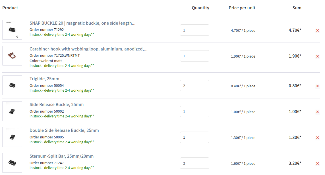Viewport: 325px width, 175px height.
Task: Remove Sternum-Split Bar from cart
Action: coord(317,163)
